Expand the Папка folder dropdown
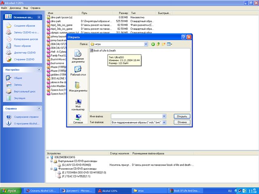 point(146,44)
